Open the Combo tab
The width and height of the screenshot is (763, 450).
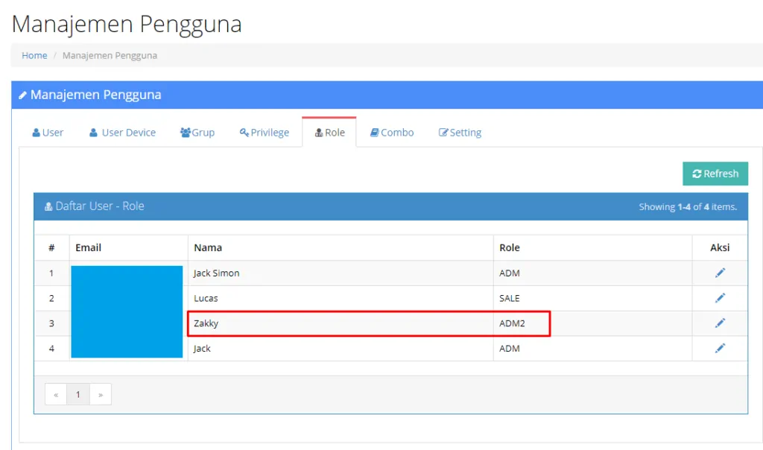point(392,133)
